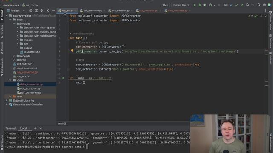The width and height of the screenshot is (273, 153).
Task: Click the warnings count indicator in editor
Action: point(250,16)
